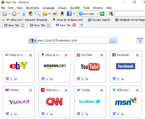
Task: Remove the Twitter tile with its X
Action: (x=102, y=90)
